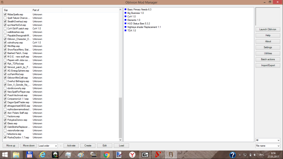The width and height of the screenshot is (283, 159).
Task: Open About button
Action: [268, 42]
